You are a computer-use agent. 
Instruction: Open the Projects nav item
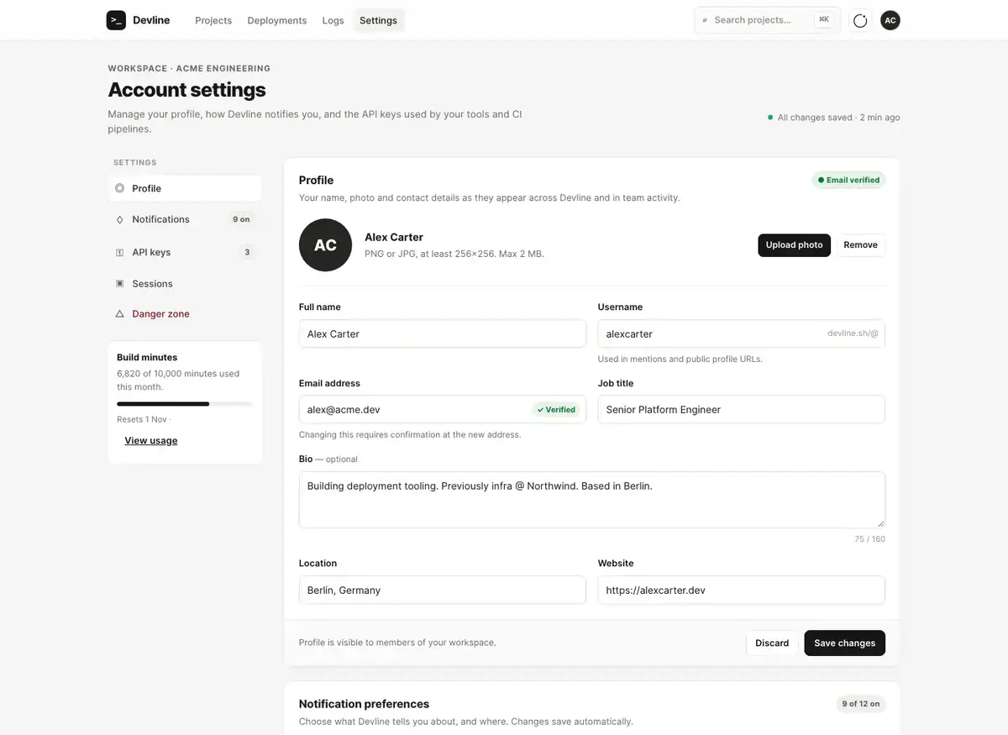(x=213, y=20)
